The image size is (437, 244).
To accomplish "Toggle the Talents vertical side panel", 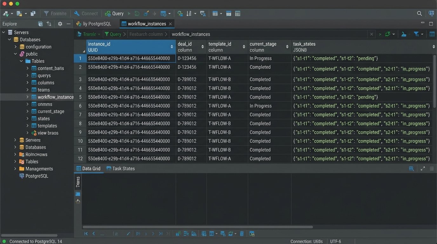I will tap(78, 182).
